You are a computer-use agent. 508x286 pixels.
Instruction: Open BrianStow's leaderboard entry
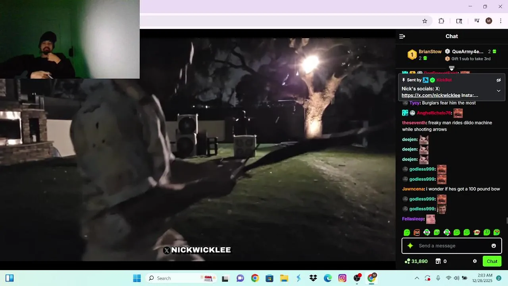click(x=425, y=55)
